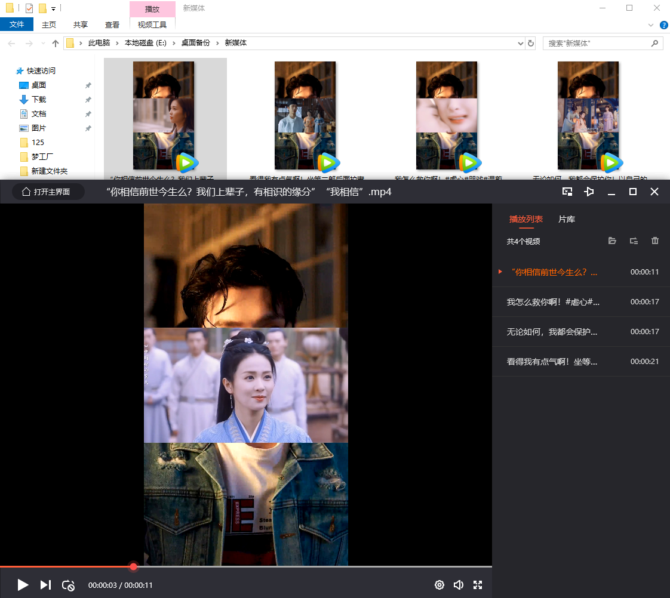Select the 播放列表 tab
Image resolution: width=670 pixels, height=598 pixels.
(526, 219)
